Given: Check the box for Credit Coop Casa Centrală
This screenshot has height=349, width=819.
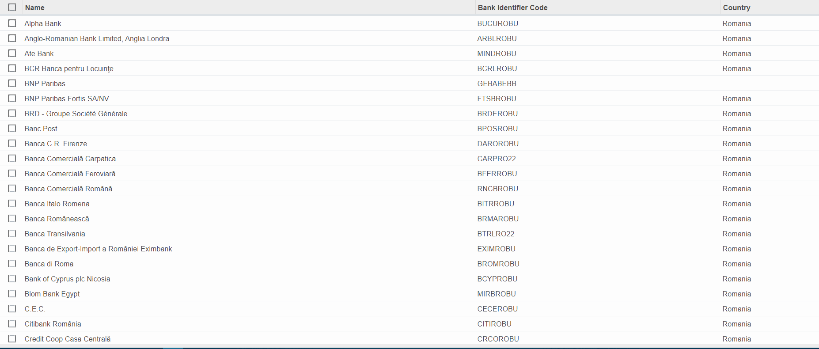Looking at the screenshot, I should click(12, 339).
